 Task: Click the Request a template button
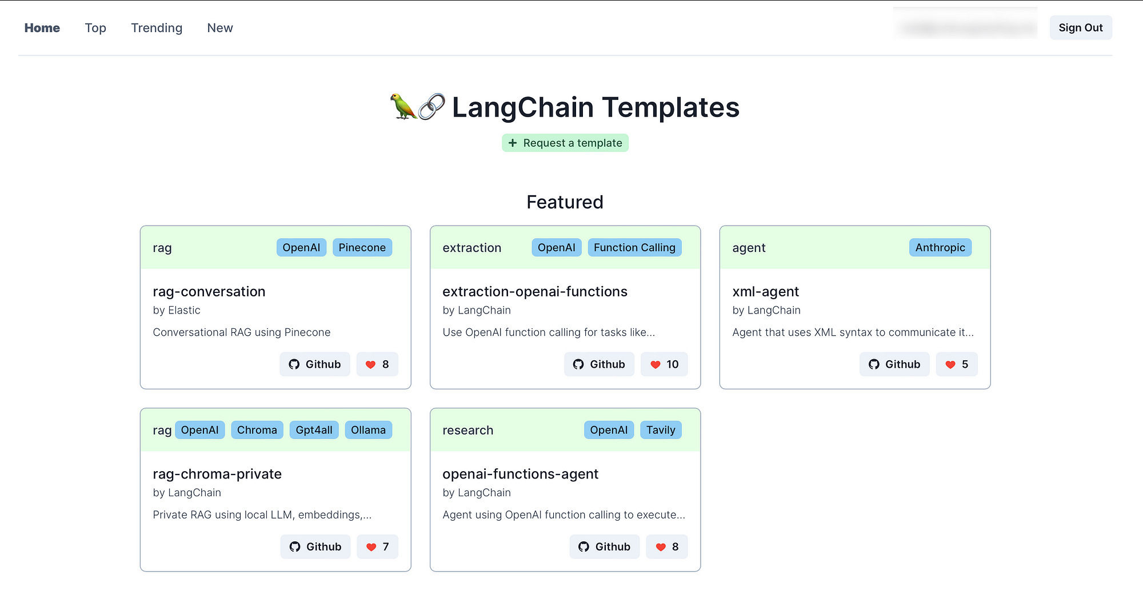point(565,143)
